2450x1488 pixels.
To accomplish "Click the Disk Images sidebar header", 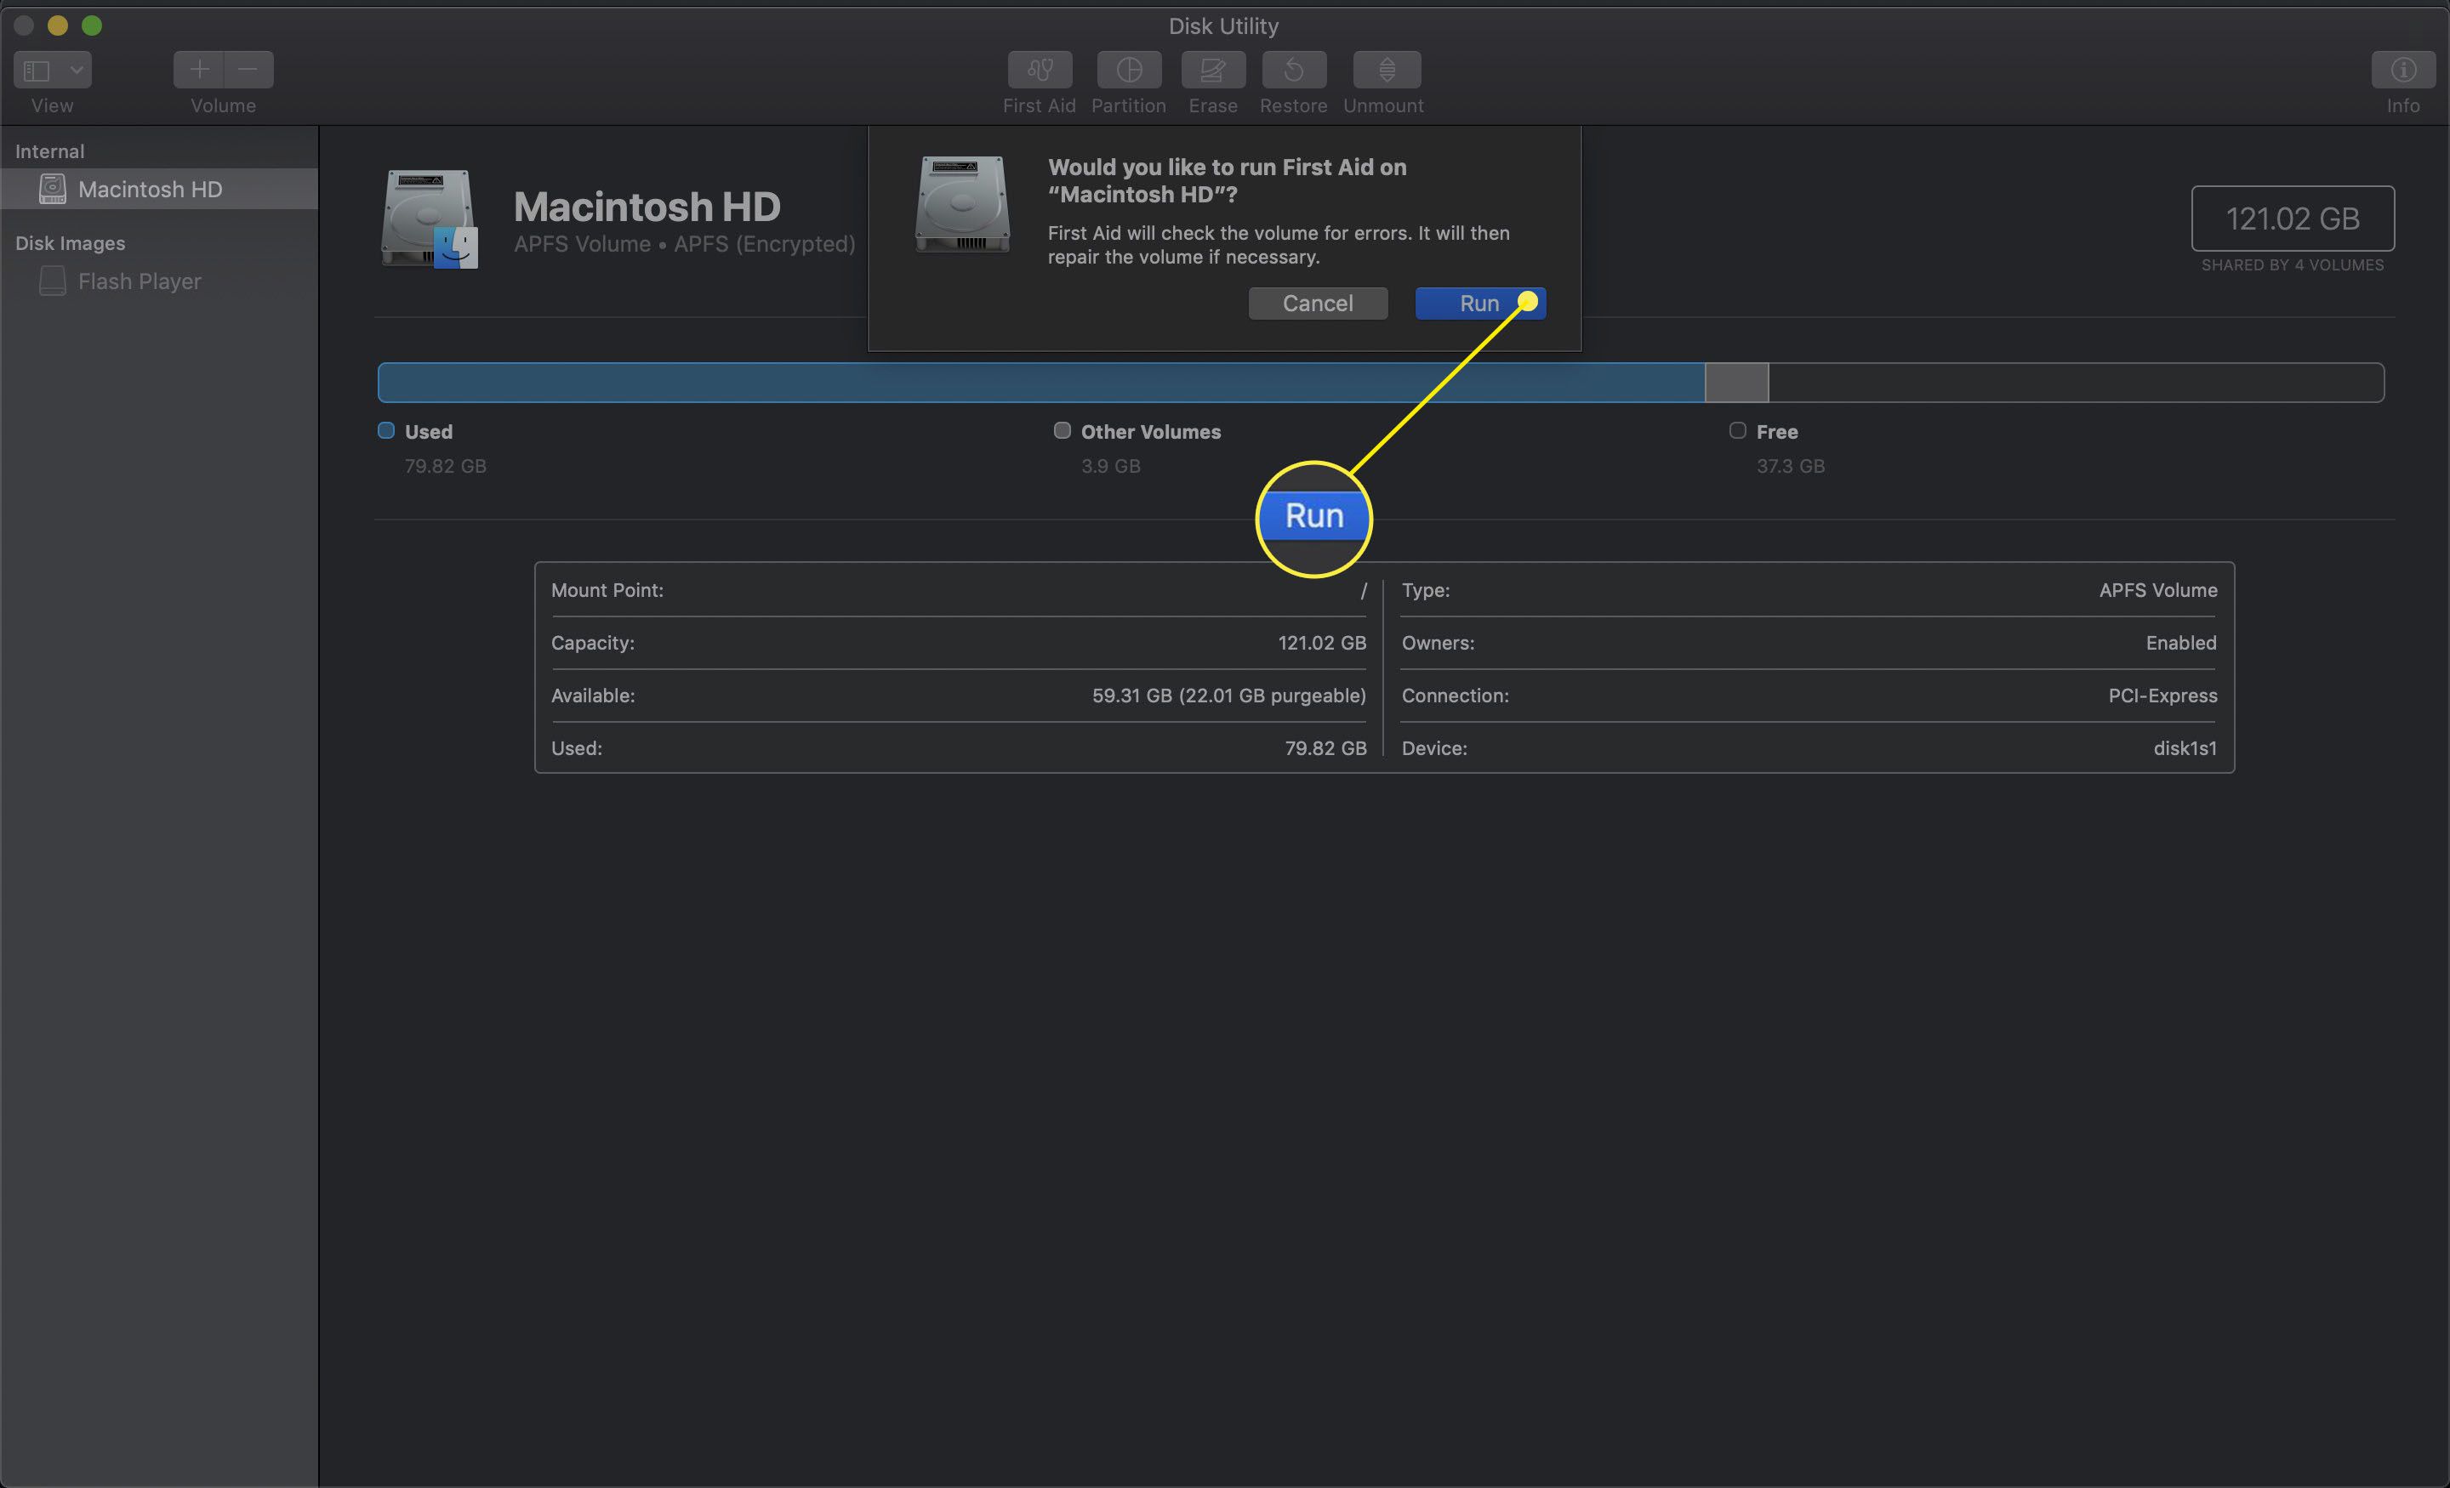I will (70, 243).
